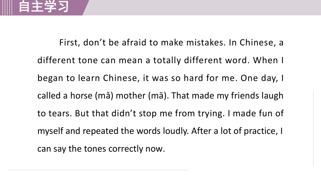The height and width of the screenshot is (181, 321).
Task: Click the word "myself" in sixth line
Action: (x=50, y=131)
